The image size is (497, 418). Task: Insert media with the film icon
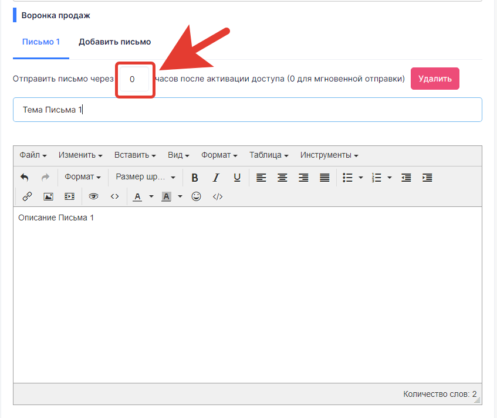point(69,196)
